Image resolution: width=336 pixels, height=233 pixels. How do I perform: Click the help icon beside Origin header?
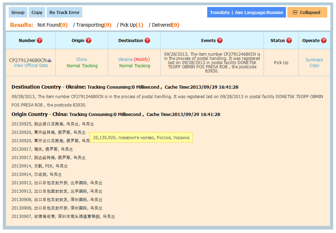89,40
